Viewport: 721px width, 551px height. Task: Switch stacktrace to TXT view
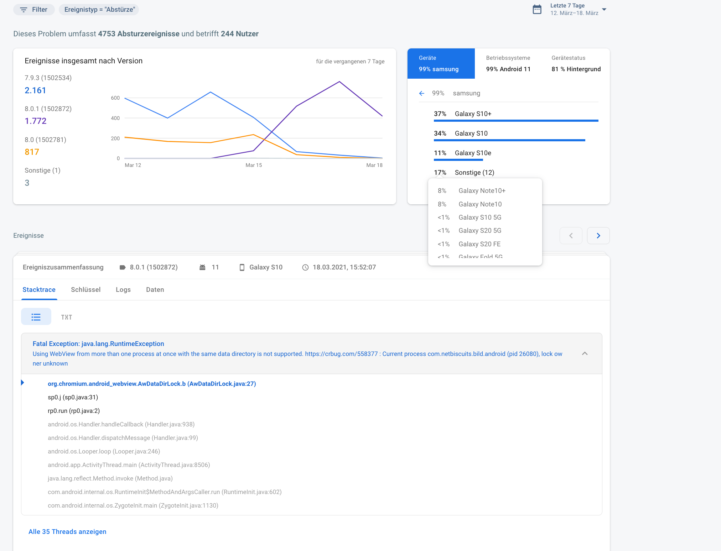point(66,317)
